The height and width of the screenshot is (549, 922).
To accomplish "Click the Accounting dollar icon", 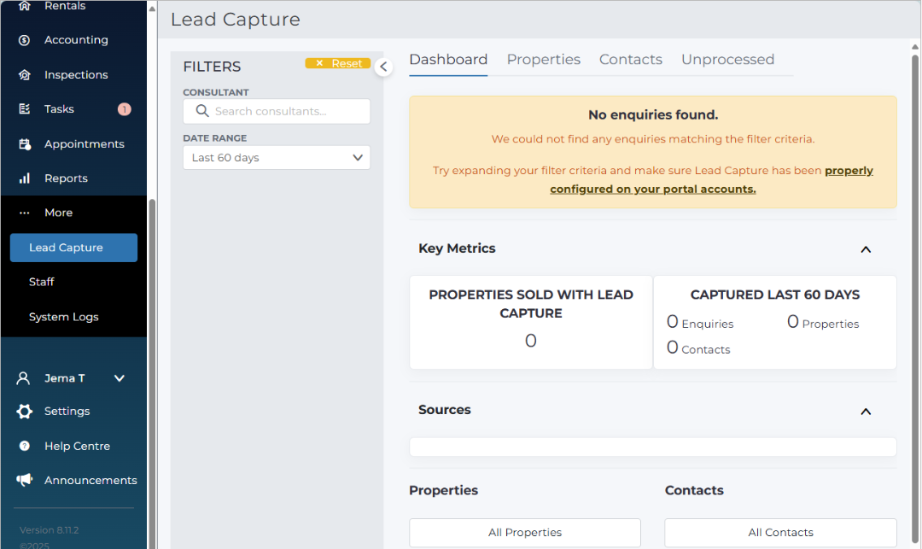I will [x=24, y=40].
